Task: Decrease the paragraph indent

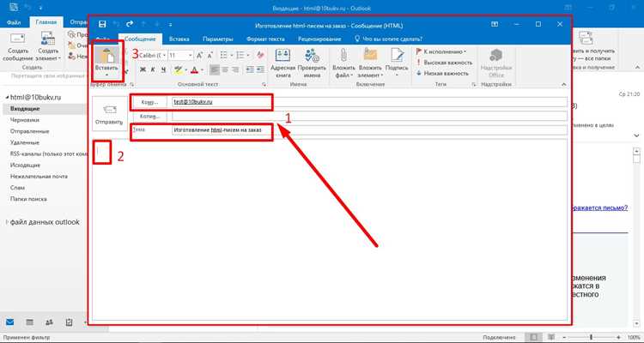Action: click(x=249, y=69)
